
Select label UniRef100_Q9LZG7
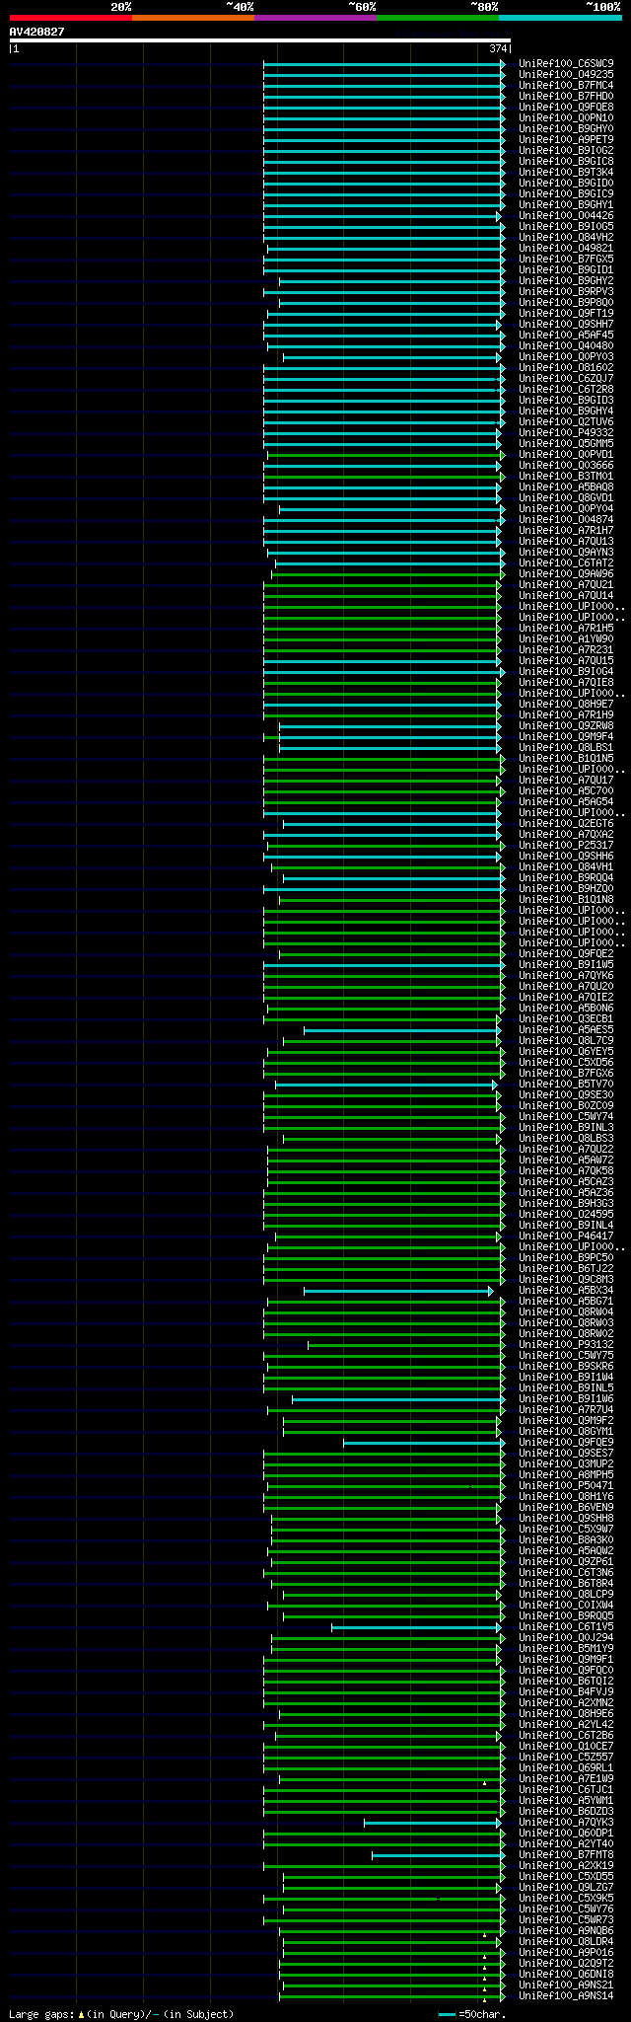[x=566, y=1887]
